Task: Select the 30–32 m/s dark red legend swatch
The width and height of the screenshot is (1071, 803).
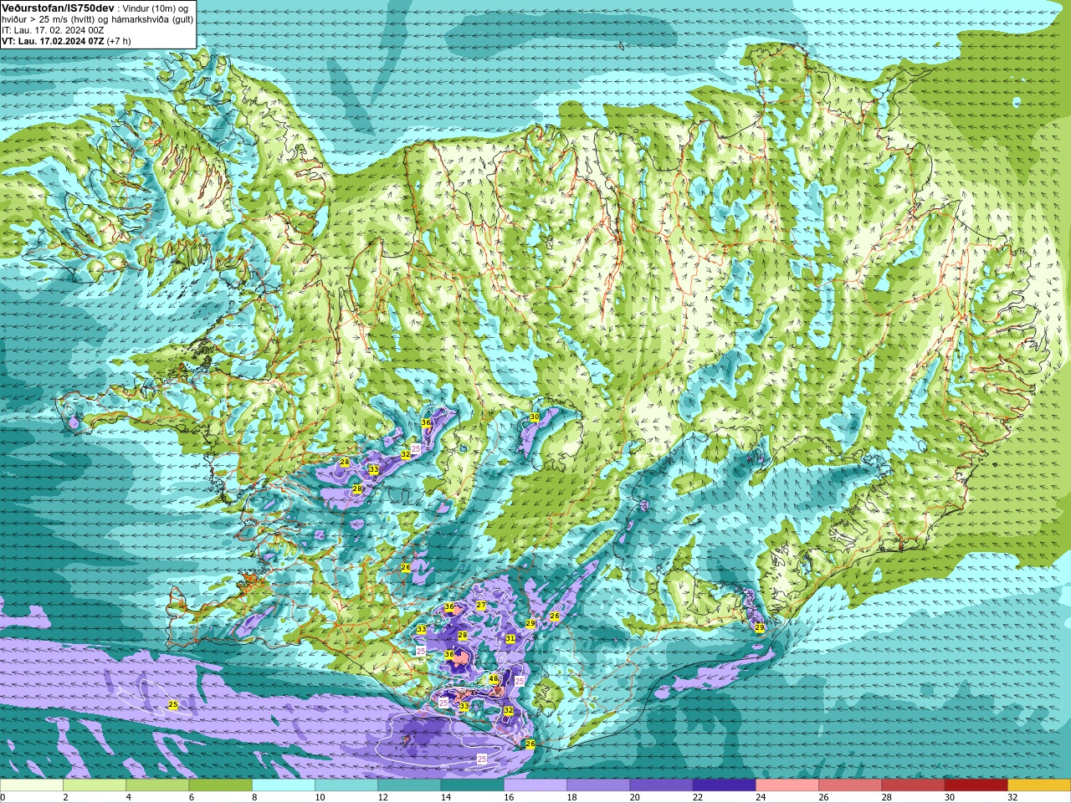Action: tap(976, 785)
